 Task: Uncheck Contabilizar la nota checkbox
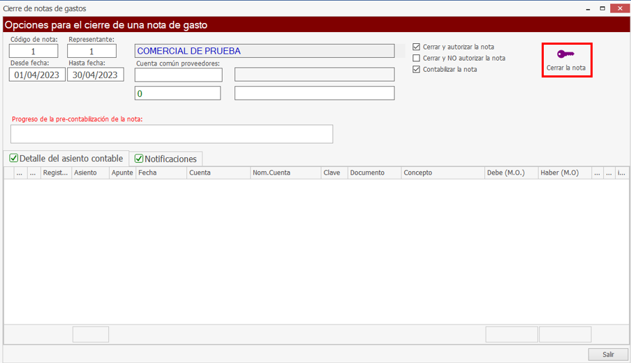click(x=417, y=69)
